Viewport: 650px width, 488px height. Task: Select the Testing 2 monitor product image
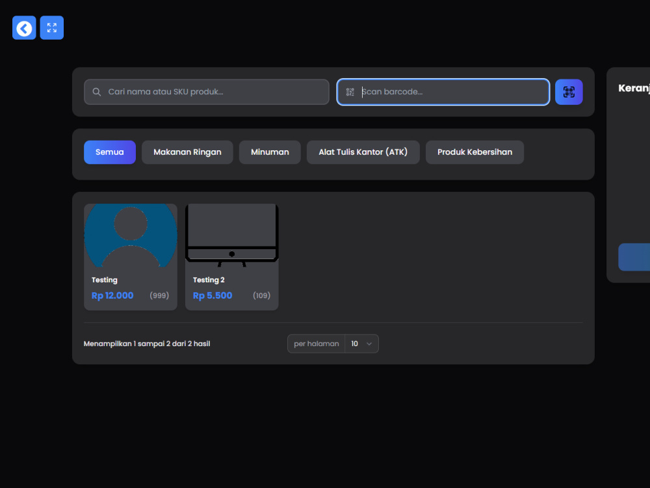coord(232,236)
